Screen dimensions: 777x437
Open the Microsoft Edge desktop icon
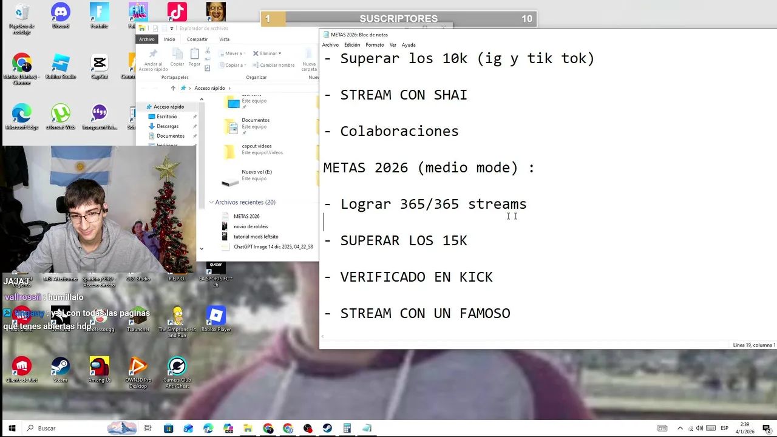click(x=22, y=117)
